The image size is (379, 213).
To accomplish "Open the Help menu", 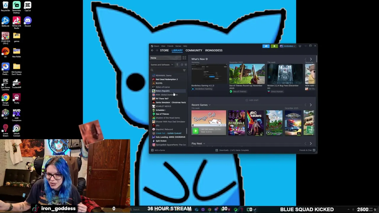I will [x=185, y=46].
